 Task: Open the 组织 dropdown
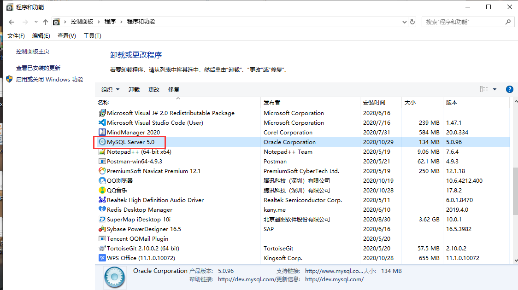point(110,89)
